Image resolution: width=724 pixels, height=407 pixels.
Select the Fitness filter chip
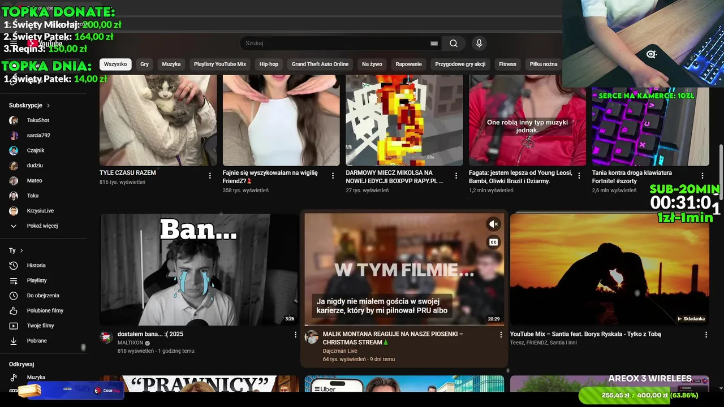tap(507, 64)
